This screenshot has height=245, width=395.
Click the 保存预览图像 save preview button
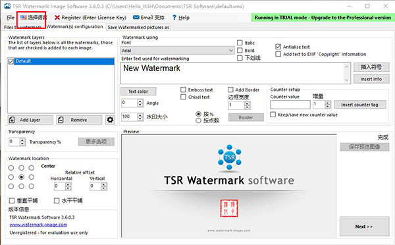pos(365,147)
